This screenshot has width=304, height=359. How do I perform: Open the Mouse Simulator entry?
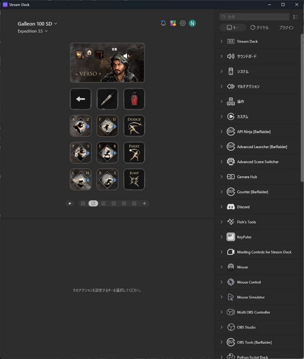tap(258, 297)
